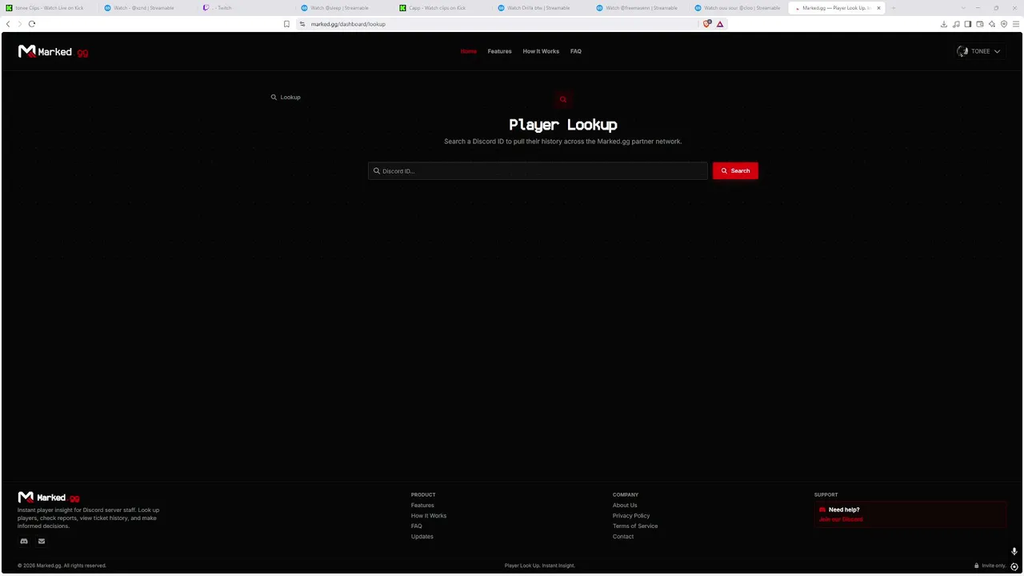Switch to the tonee Clips Kick tab

pos(50,8)
